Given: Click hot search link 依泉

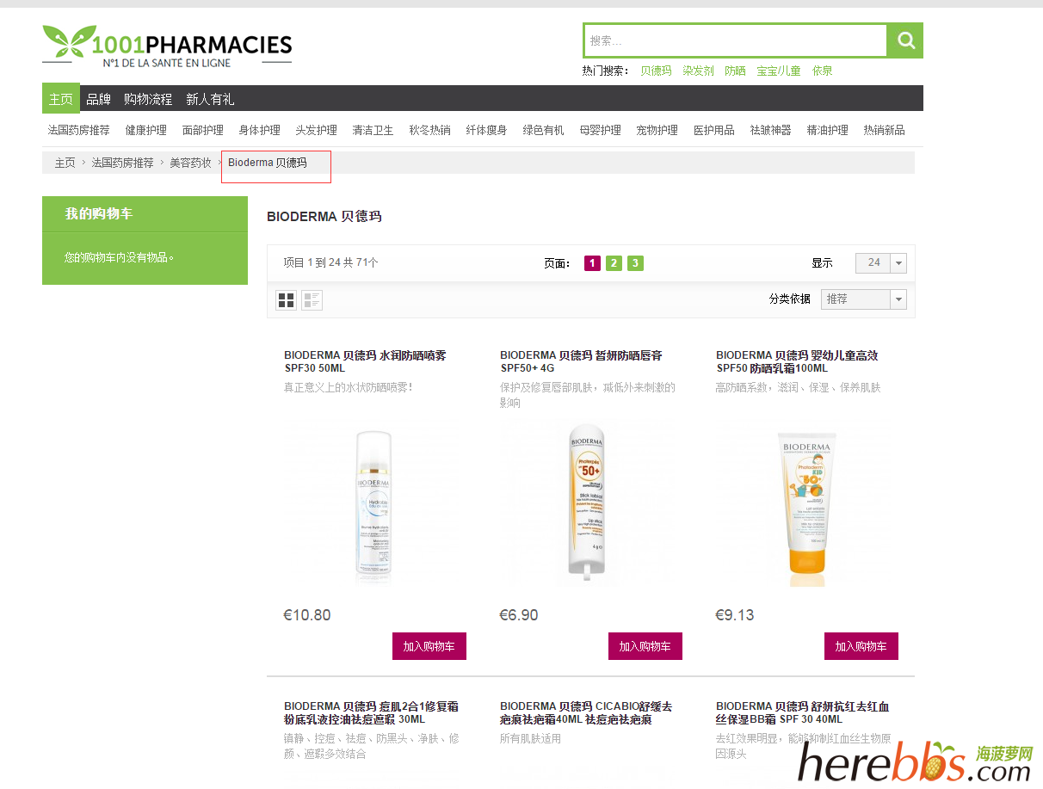Looking at the screenshot, I should coord(823,71).
